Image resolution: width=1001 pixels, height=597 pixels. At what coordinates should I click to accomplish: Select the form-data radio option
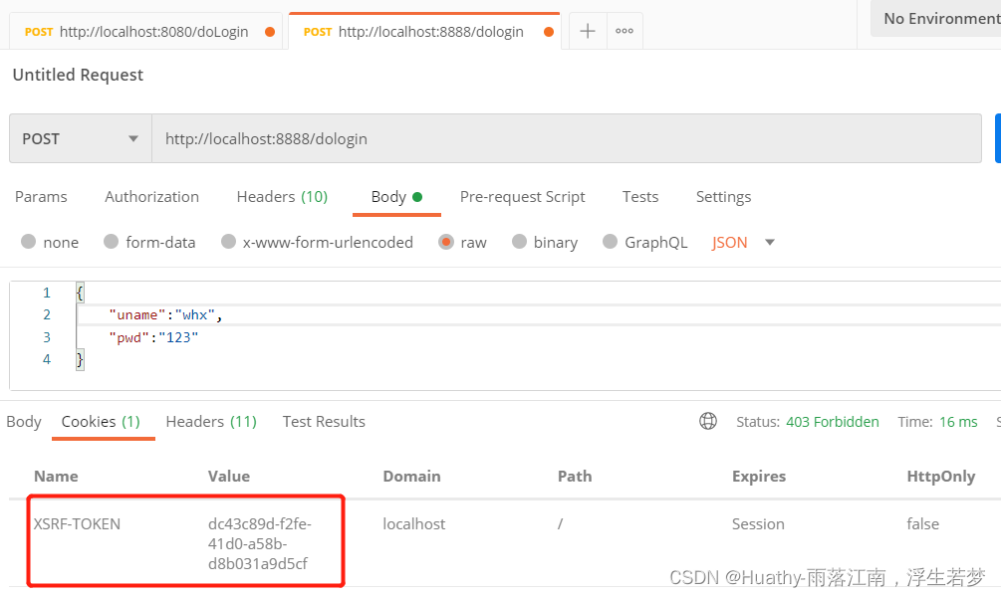pyautogui.click(x=112, y=242)
